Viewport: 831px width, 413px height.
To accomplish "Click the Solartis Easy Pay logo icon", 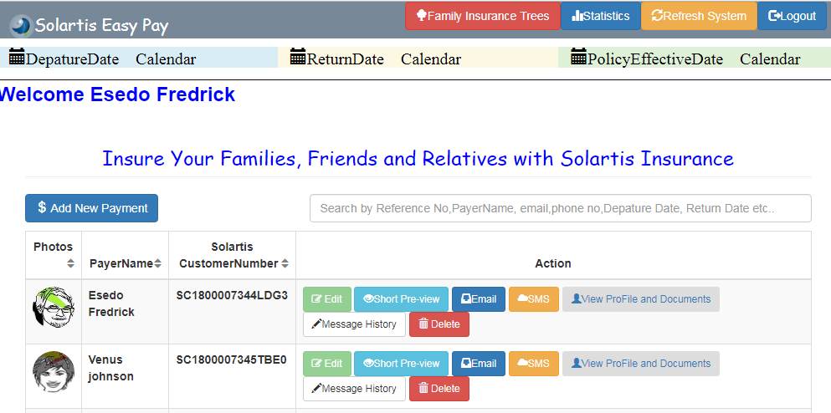I will pyautogui.click(x=21, y=26).
